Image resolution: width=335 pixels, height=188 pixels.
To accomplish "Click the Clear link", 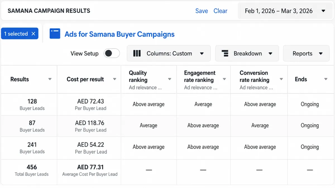I will [x=220, y=11].
